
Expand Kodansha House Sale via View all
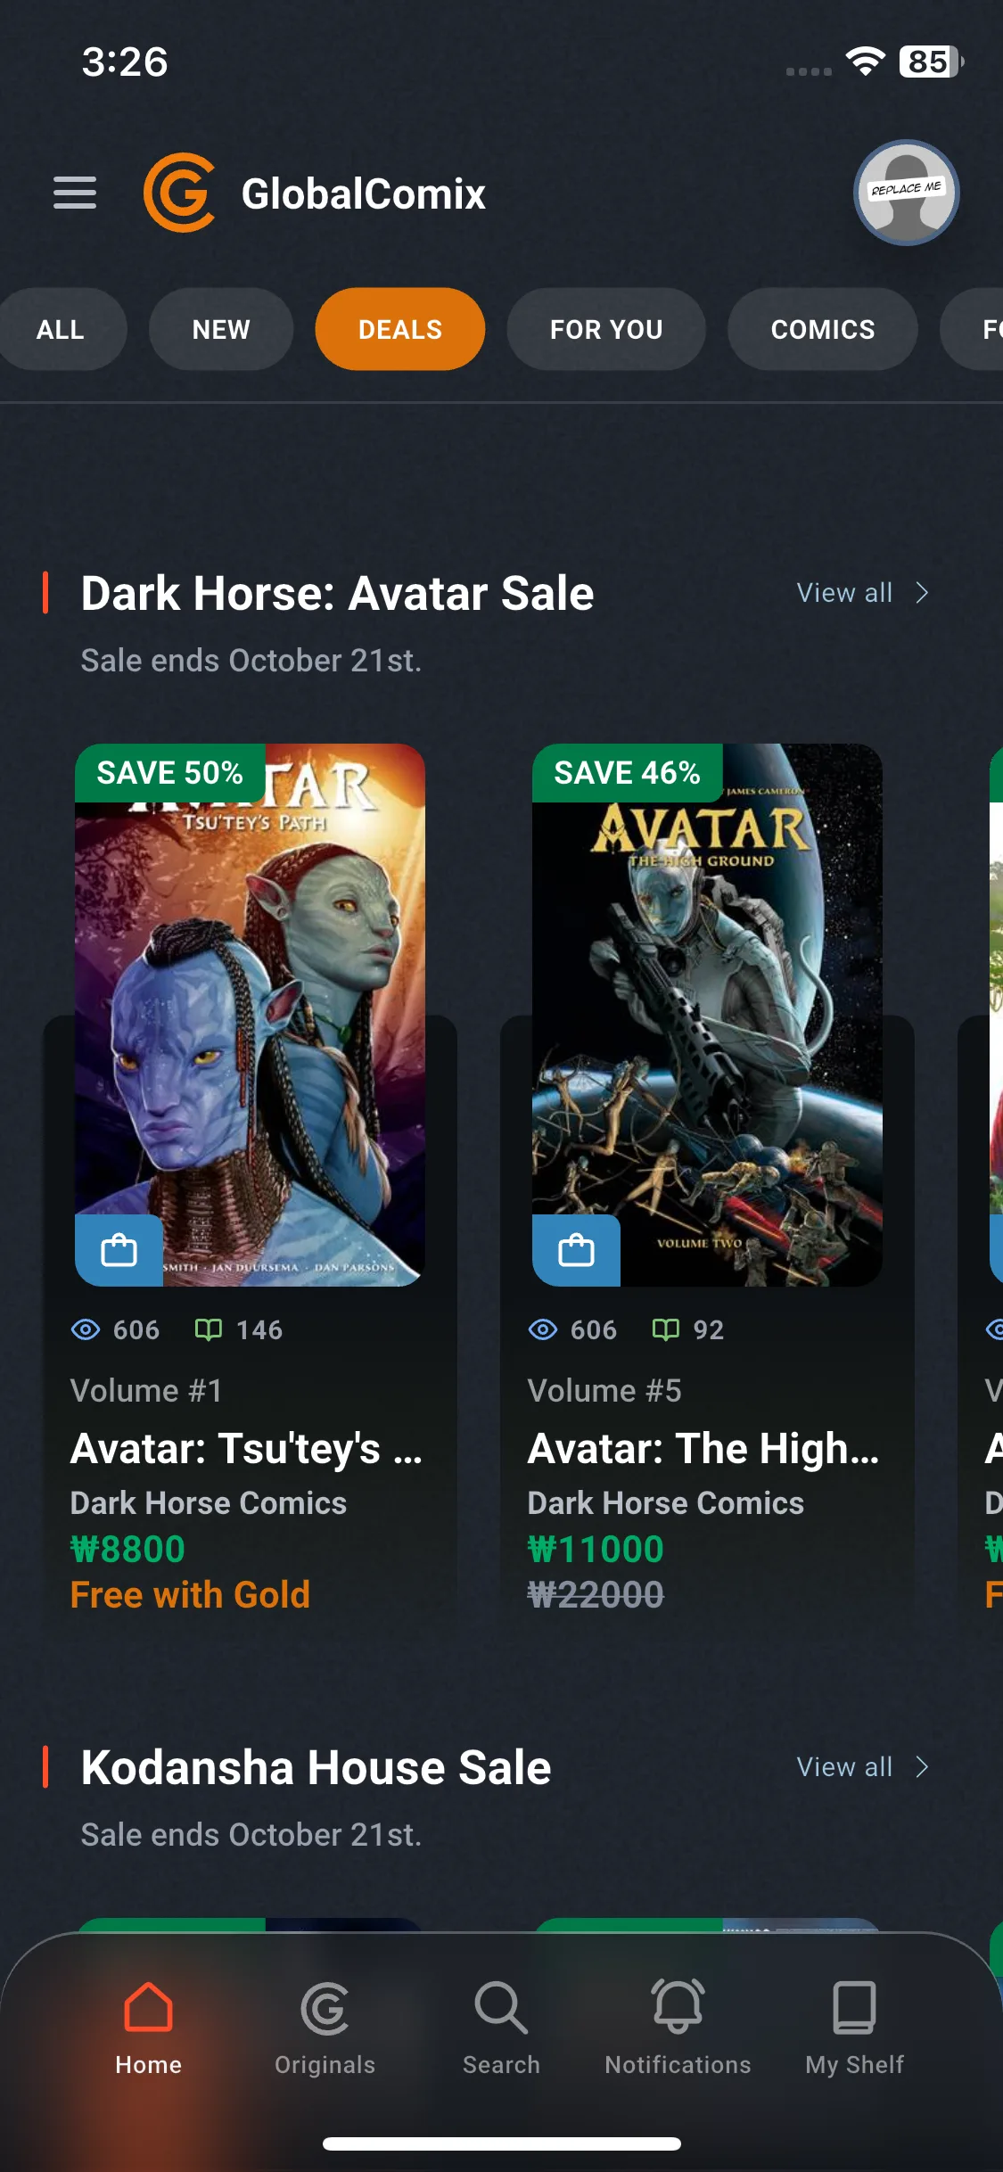pyautogui.click(x=862, y=1767)
